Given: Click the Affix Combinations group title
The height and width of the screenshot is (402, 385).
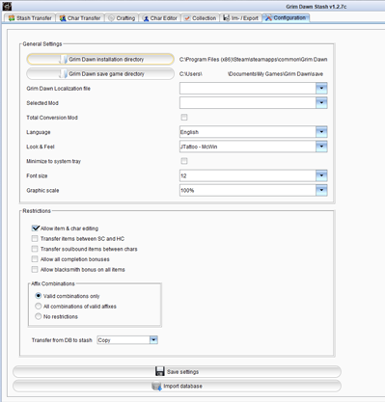Looking at the screenshot, I should coord(53,283).
